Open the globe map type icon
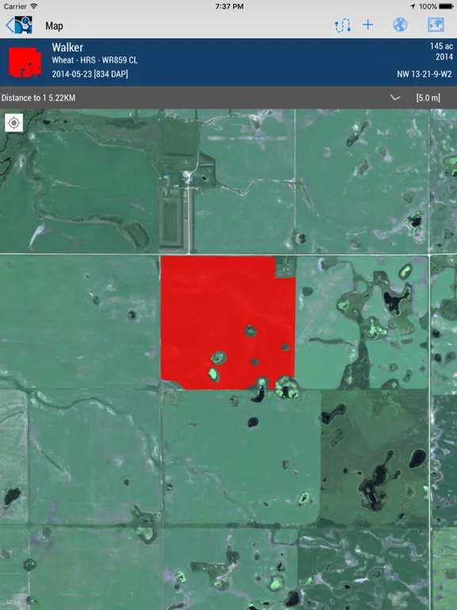This screenshot has height=610, width=457. (x=400, y=25)
